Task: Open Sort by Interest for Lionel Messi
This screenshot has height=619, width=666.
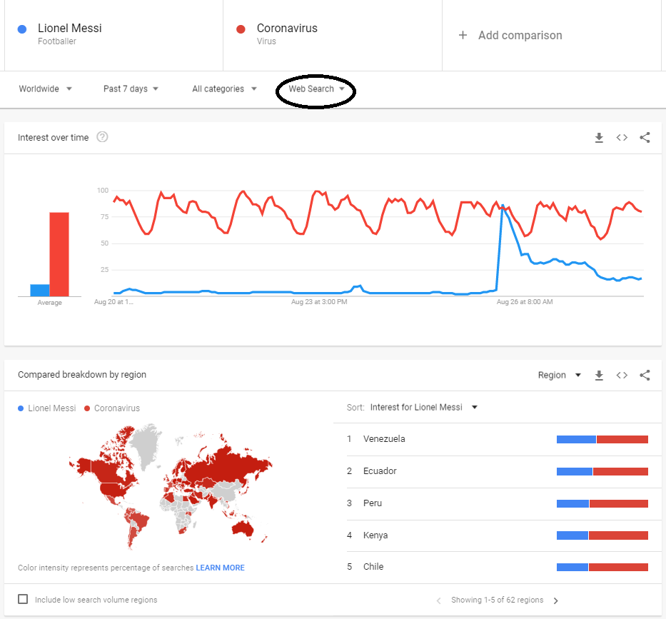Action: click(x=423, y=408)
